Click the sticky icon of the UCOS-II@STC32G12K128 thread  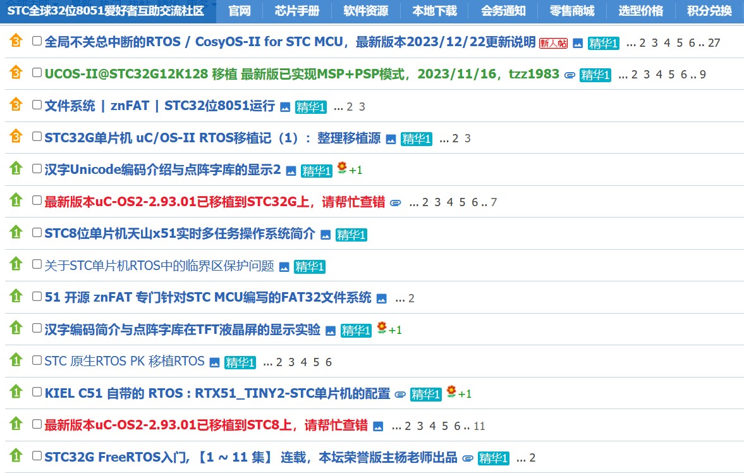pyautogui.click(x=16, y=73)
